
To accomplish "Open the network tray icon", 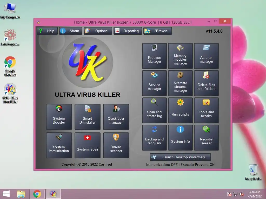I will [235, 194].
